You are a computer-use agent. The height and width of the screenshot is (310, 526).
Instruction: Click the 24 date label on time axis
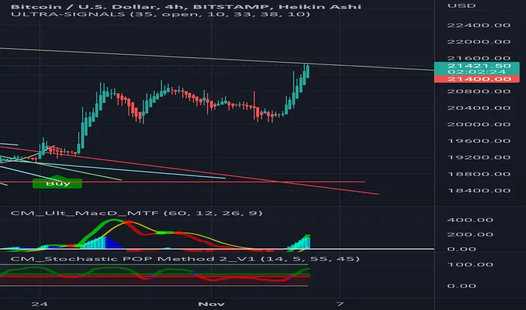[40, 304]
